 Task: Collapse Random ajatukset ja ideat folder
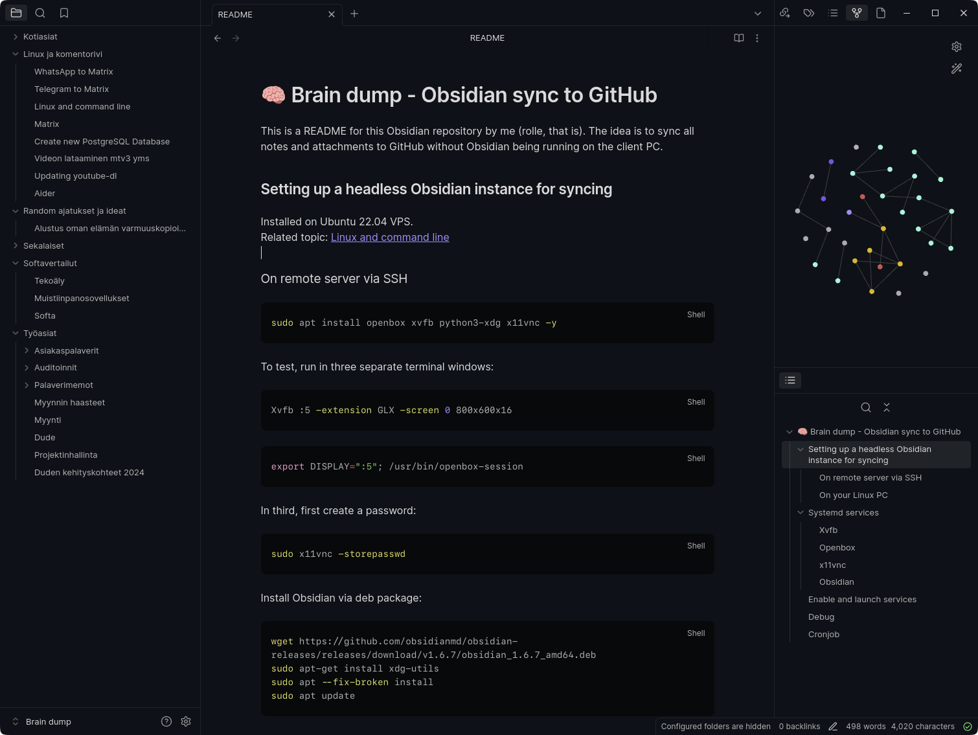[x=16, y=211]
